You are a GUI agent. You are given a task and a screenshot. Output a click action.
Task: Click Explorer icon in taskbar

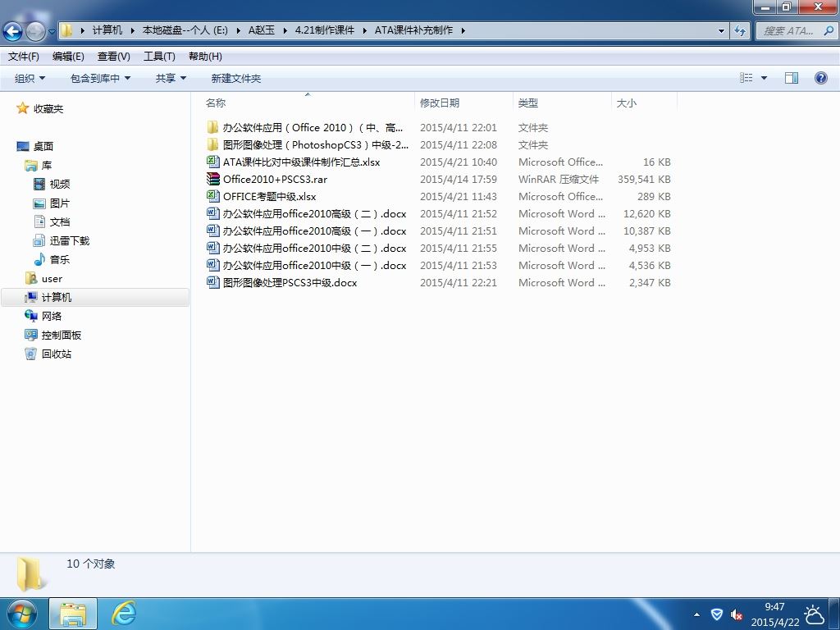73,614
